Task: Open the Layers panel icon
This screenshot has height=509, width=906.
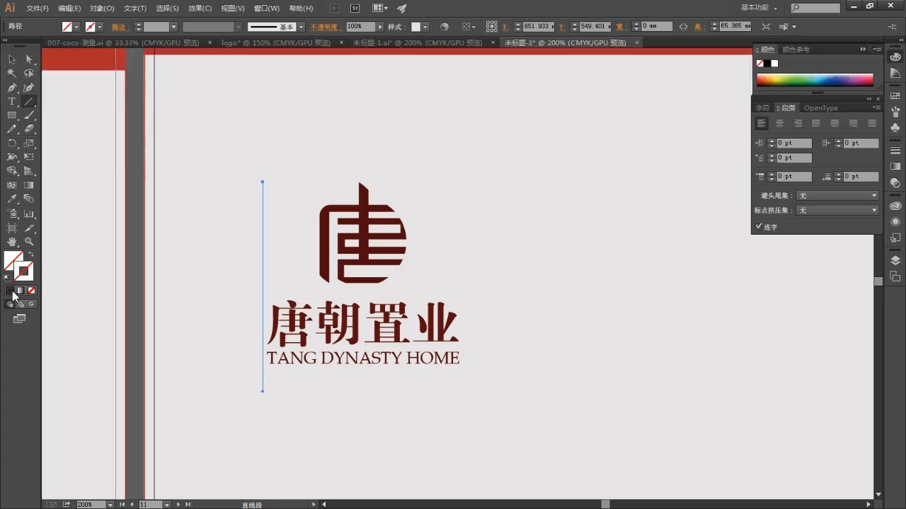Action: [895, 260]
